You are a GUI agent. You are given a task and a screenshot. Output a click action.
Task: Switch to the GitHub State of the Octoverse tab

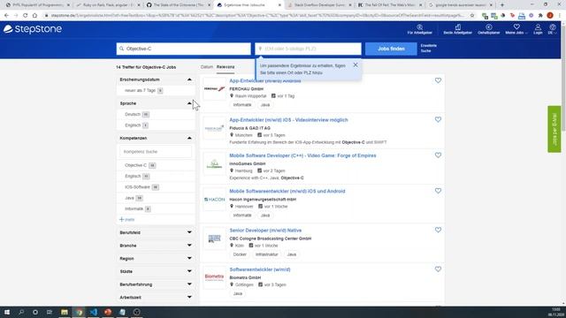[x=179, y=5]
